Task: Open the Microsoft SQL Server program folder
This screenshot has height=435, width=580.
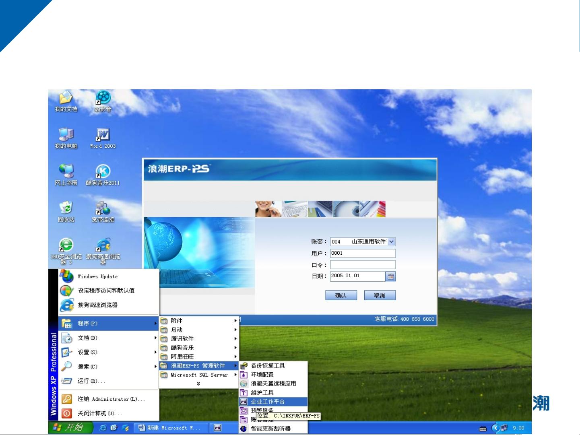Action: (199, 375)
